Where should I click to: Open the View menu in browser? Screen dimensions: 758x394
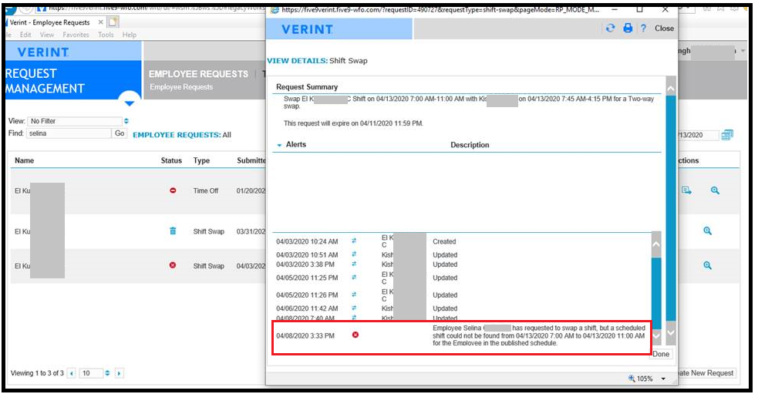tap(47, 35)
